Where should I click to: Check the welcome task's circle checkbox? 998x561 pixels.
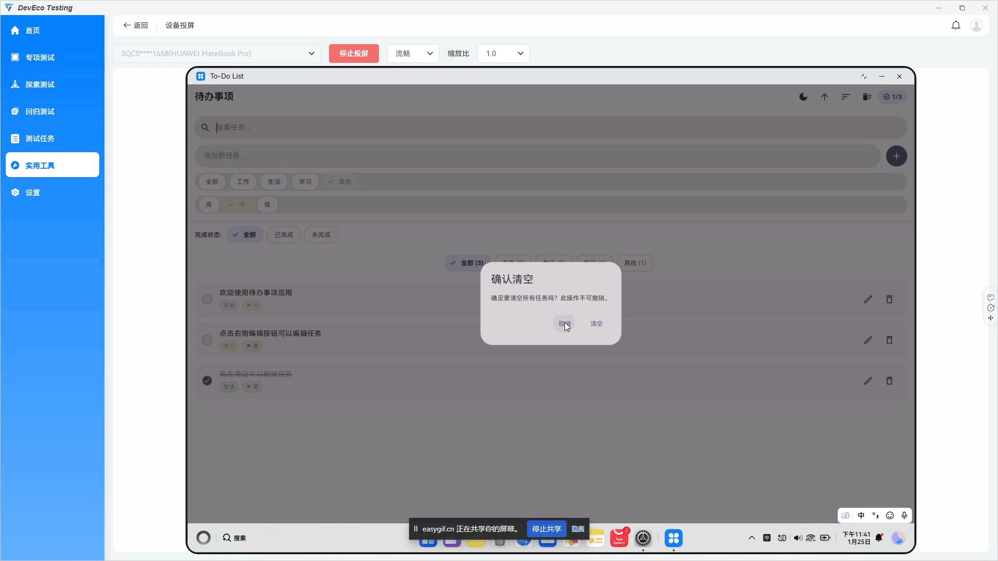pos(207,299)
